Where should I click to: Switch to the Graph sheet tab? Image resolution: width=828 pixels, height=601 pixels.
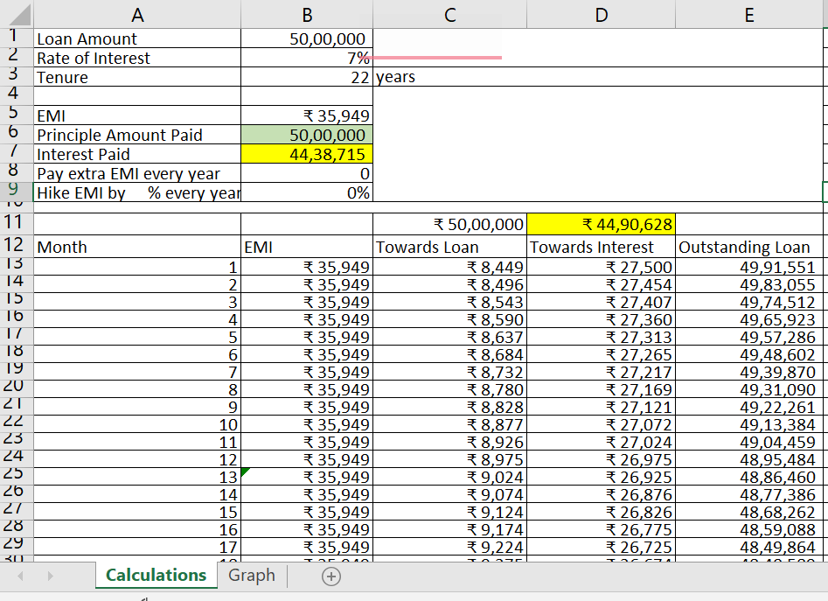(251, 575)
